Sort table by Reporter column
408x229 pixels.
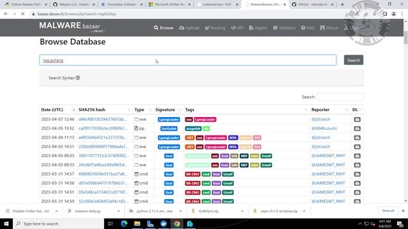point(330,110)
